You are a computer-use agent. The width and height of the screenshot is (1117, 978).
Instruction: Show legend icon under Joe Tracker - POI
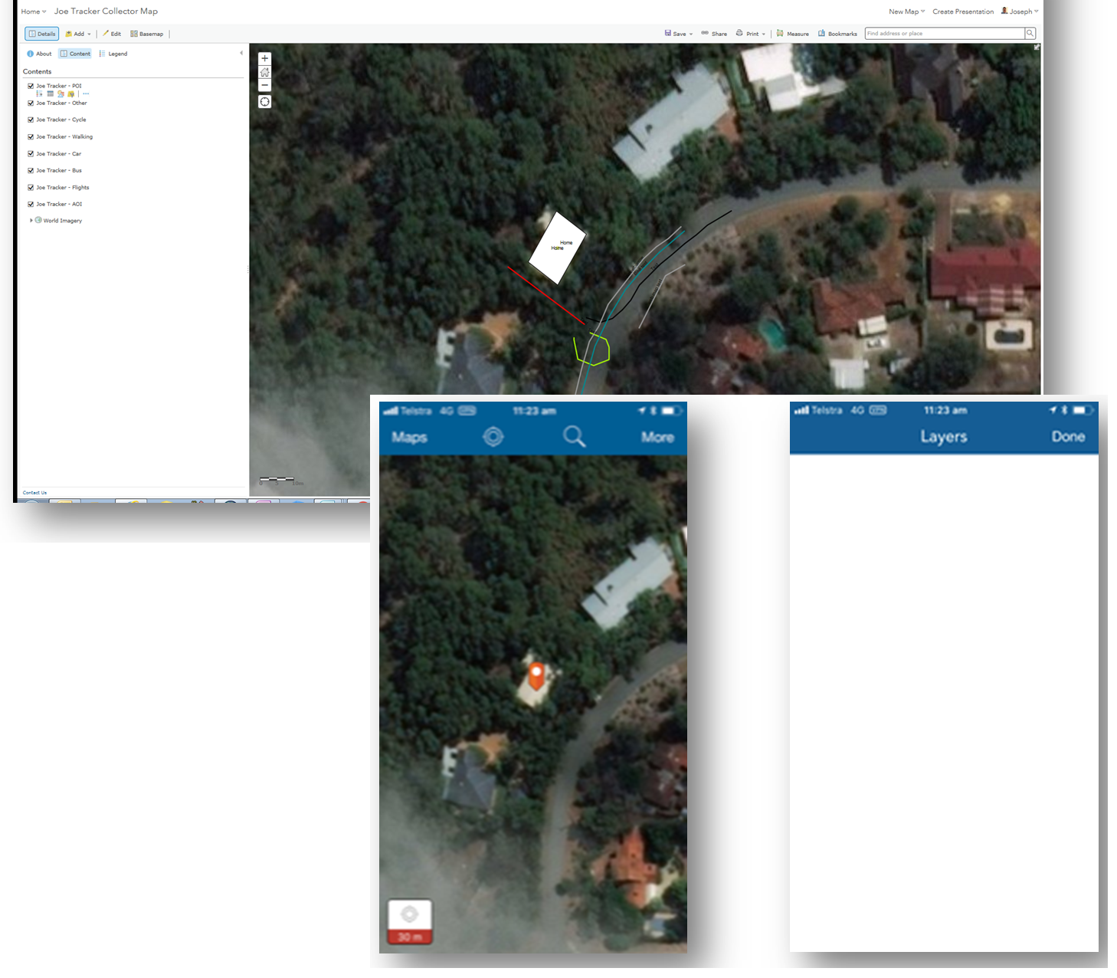coord(40,94)
